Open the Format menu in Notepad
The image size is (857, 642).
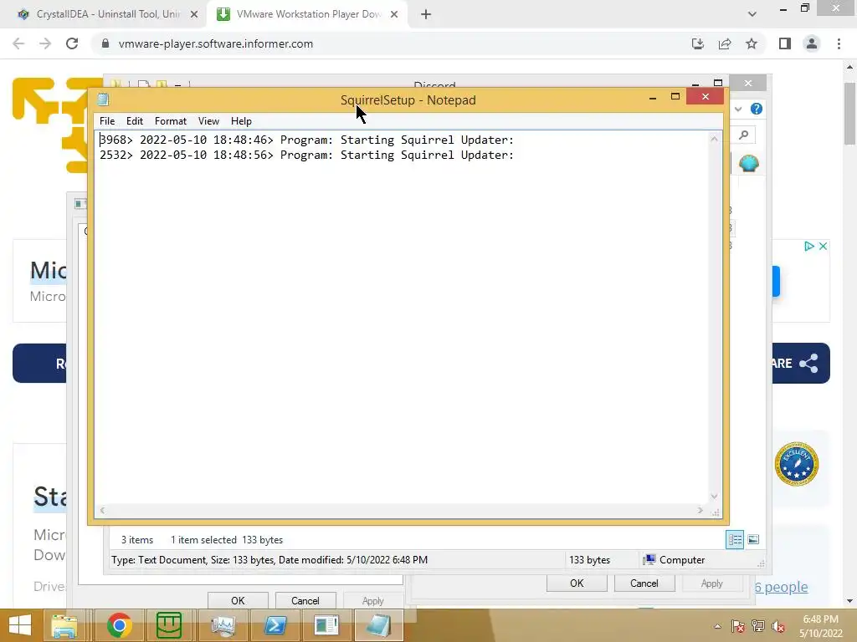[171, 121]
